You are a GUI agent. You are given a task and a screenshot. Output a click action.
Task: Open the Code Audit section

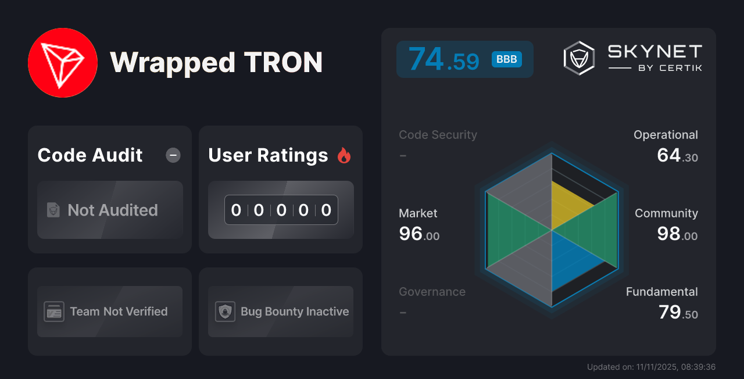(90, 155)
